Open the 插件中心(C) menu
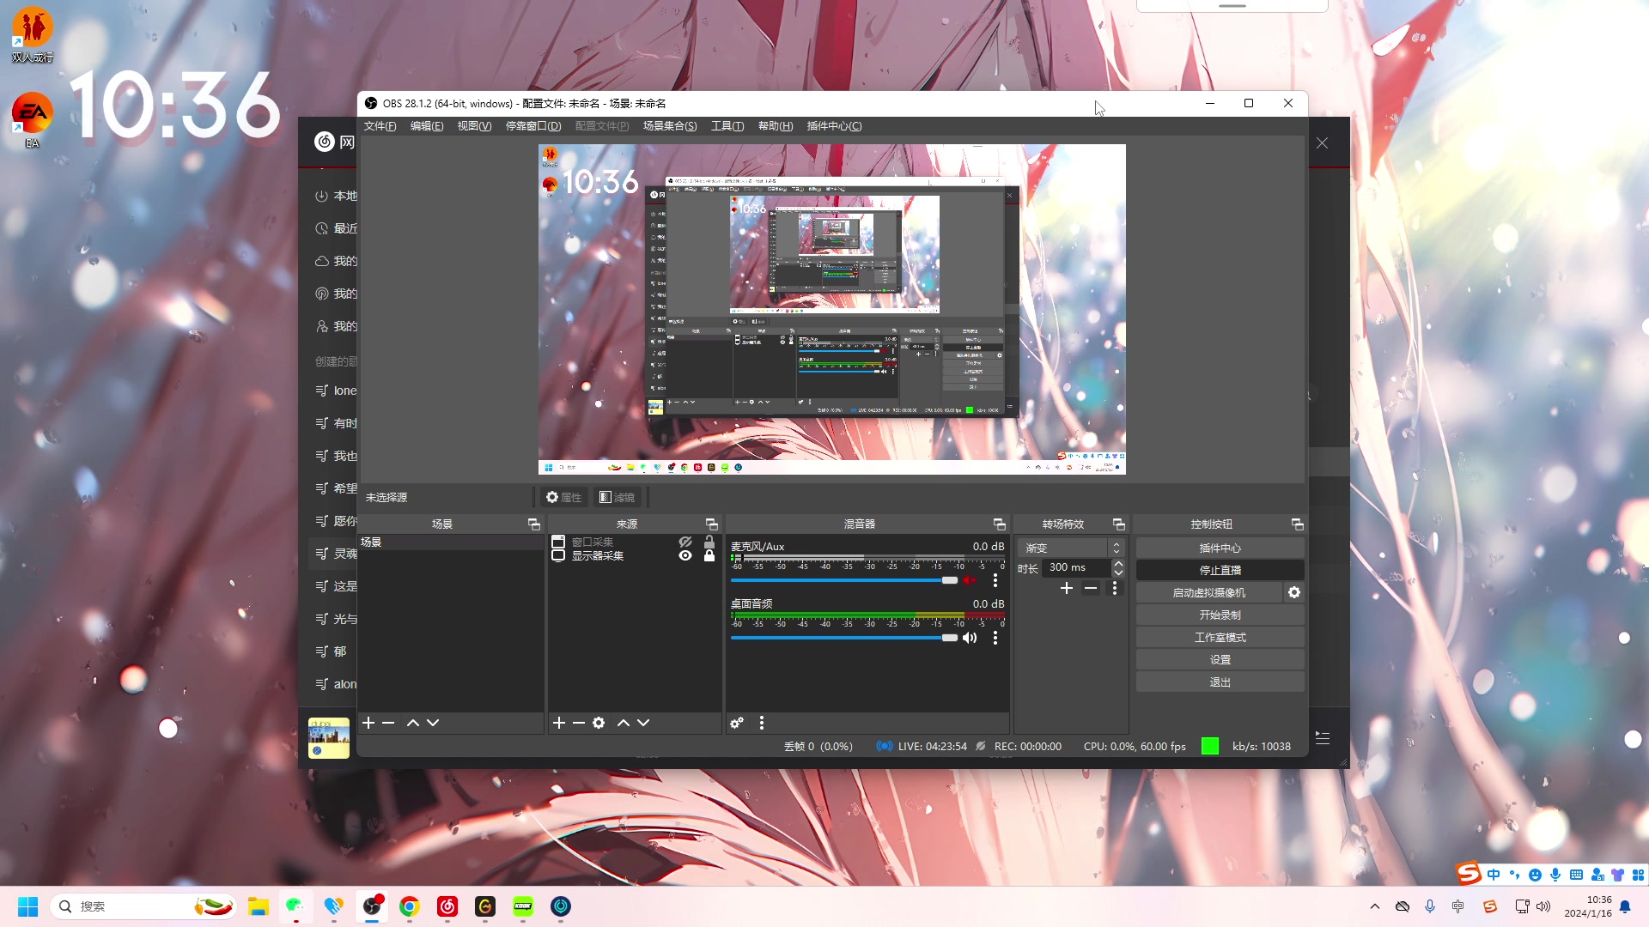1649x927 pixels. [834, 126]
